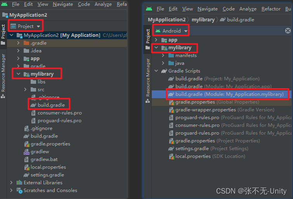Select build.gradle under mylibrary in left tree
The width and height of the screenshot is (293, 199).
(x=48, y=105)
